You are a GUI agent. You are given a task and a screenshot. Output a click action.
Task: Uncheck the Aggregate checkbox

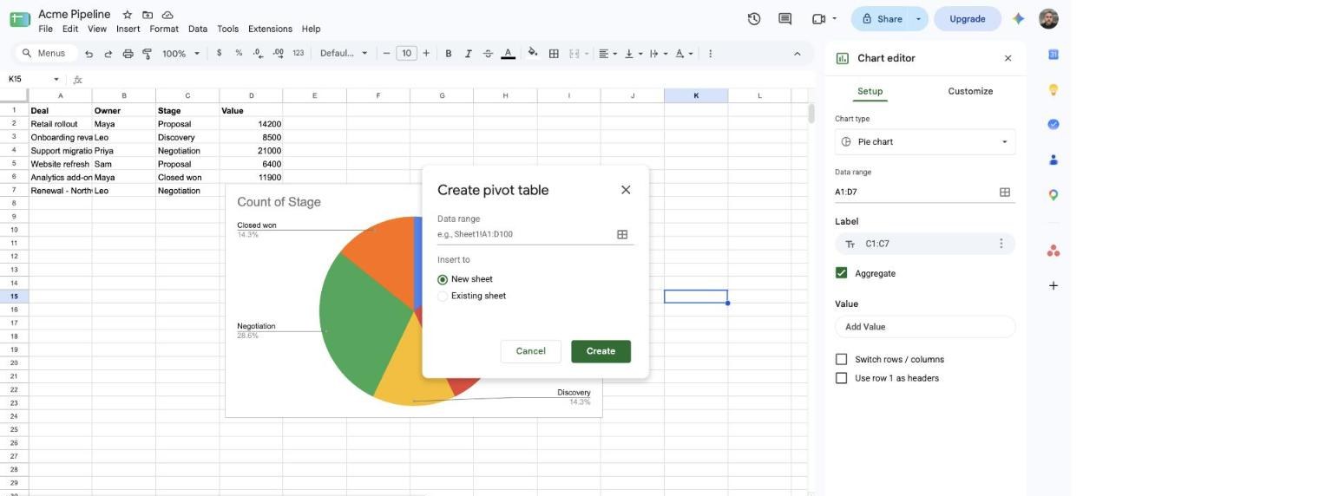click(x=841, y=273)
